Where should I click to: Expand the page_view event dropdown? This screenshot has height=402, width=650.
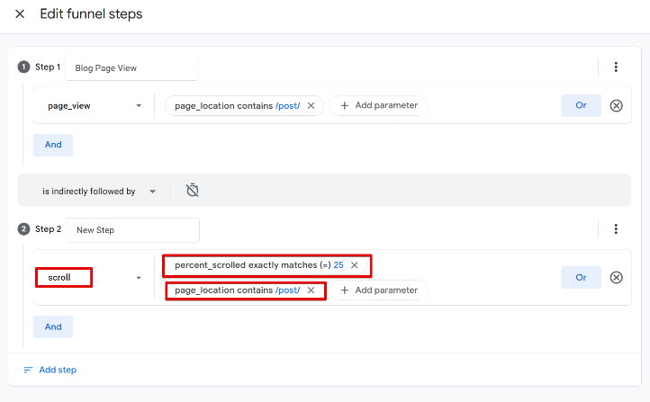tap(139, 106)
